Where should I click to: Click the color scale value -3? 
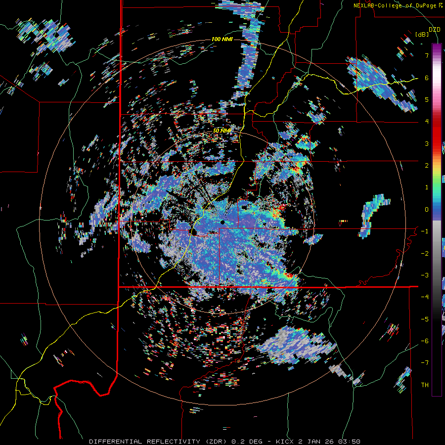point(425,275)
